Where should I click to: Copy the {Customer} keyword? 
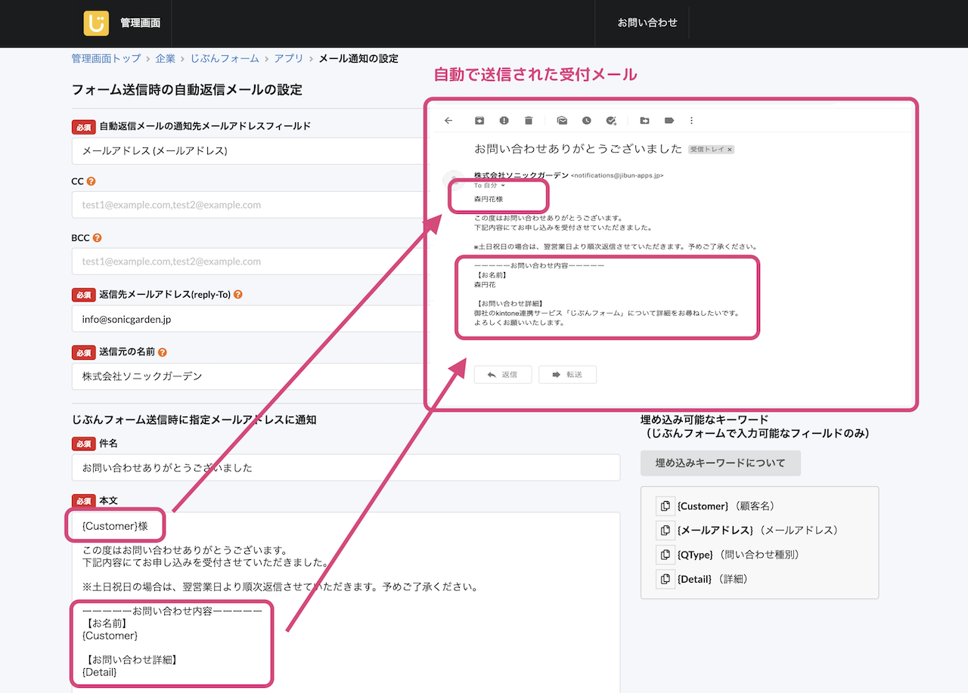click(665, 506)
